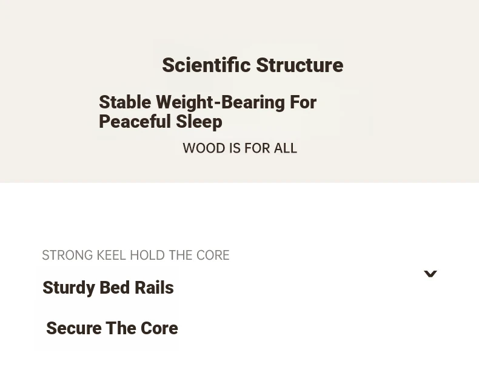Toggle the Secure The Core accordion item

(112, 328)
